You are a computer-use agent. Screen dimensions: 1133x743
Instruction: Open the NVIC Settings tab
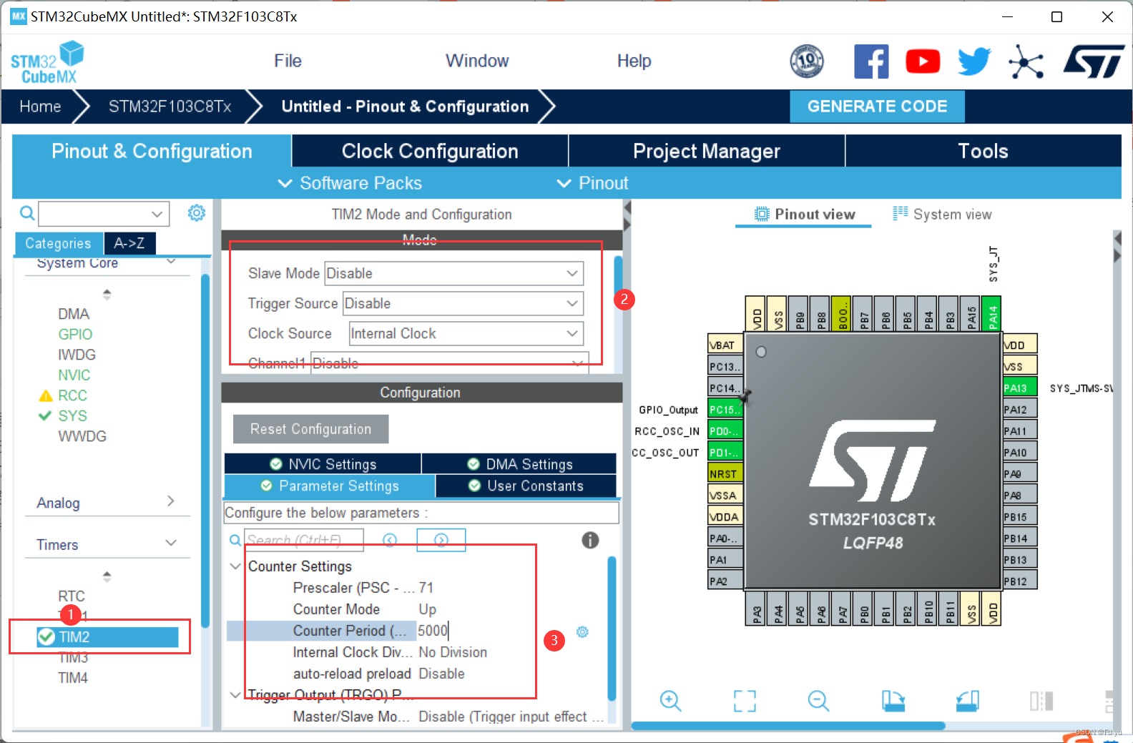pyautogui.click(x=323, y=464)
